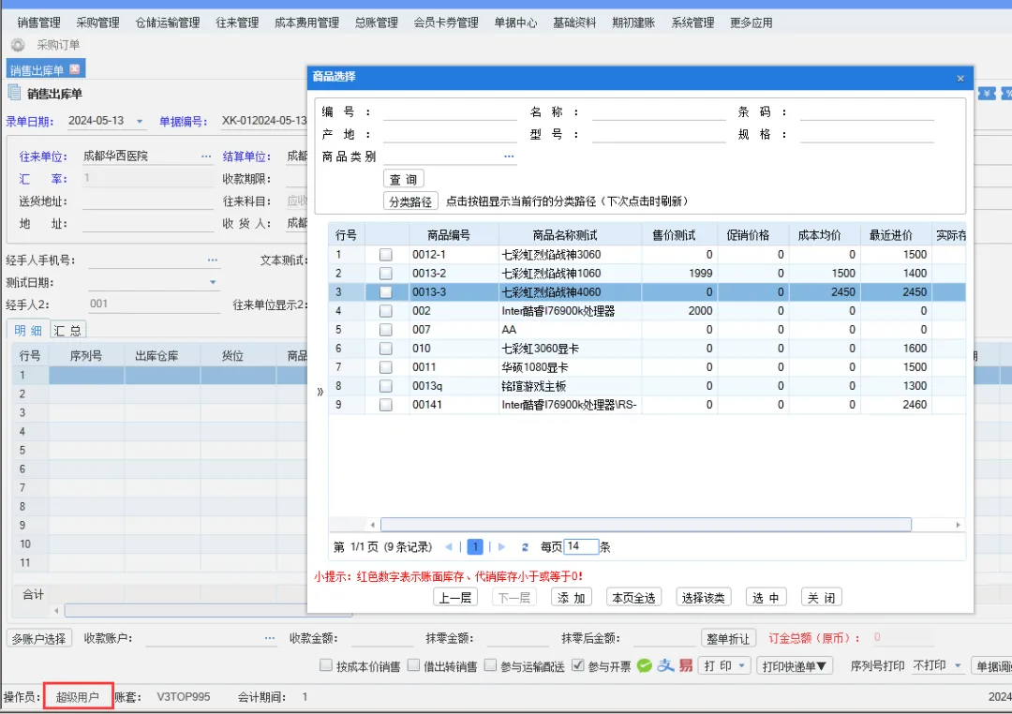
Task: Close the 销售出库单 tab with red X
Action: 75,69
